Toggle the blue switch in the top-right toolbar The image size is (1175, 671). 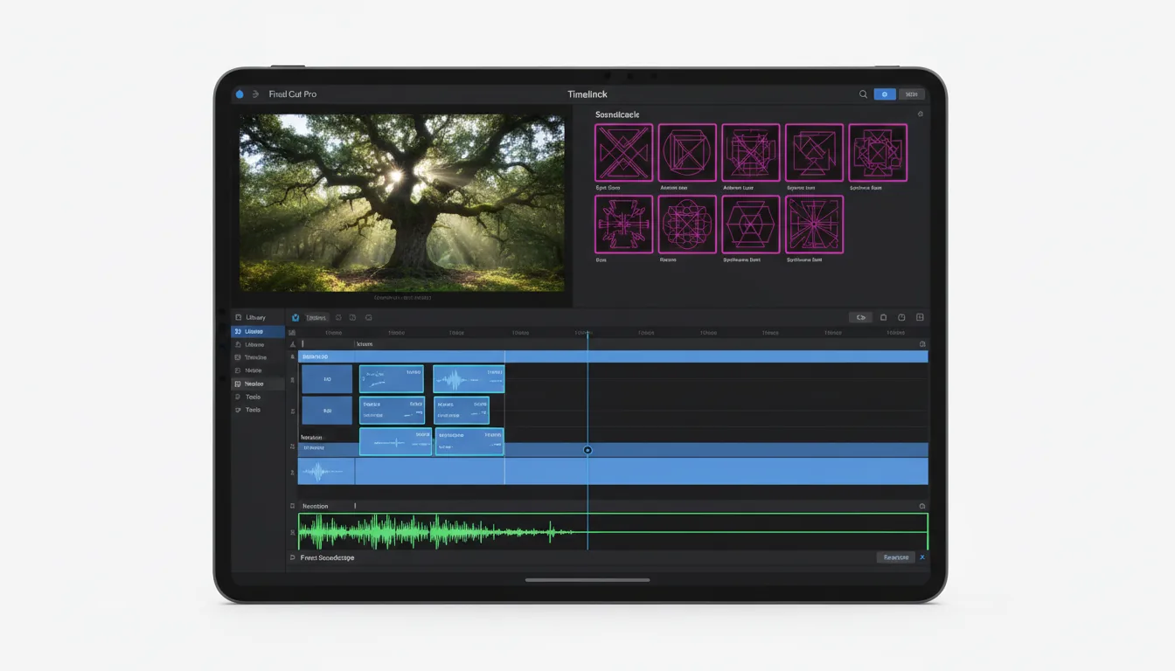[x=885, y=93]
